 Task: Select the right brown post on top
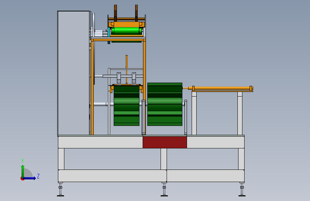pos(137,13)
